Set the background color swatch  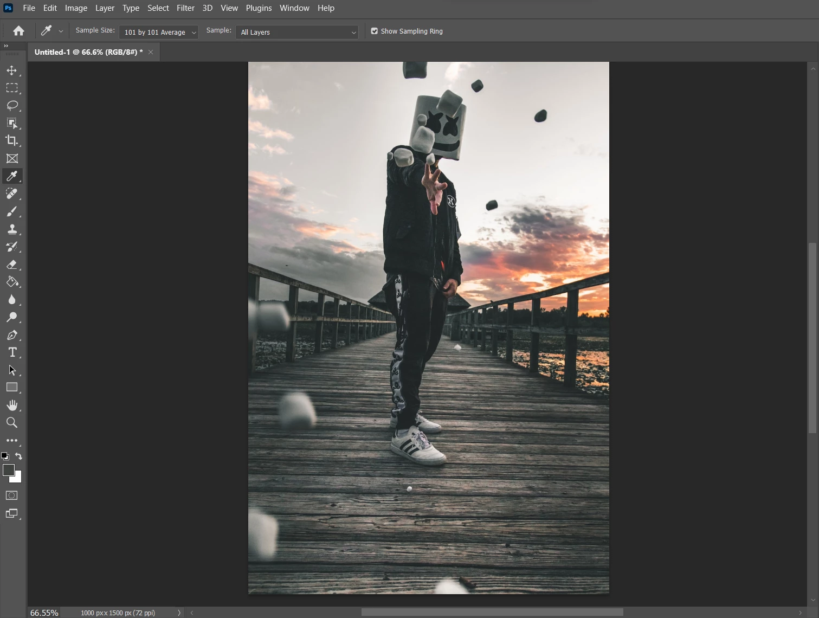pyautogui.click(x=18, y=479)
